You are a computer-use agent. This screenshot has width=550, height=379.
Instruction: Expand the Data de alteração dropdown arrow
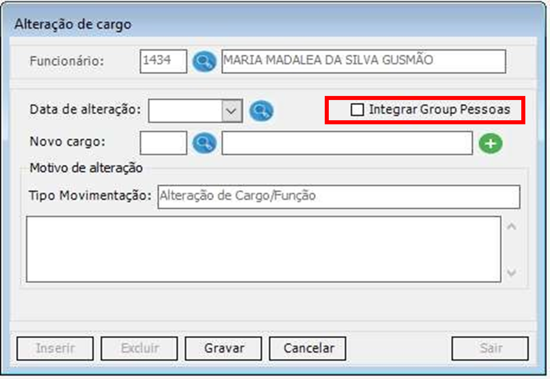click(x=232, y=111)
